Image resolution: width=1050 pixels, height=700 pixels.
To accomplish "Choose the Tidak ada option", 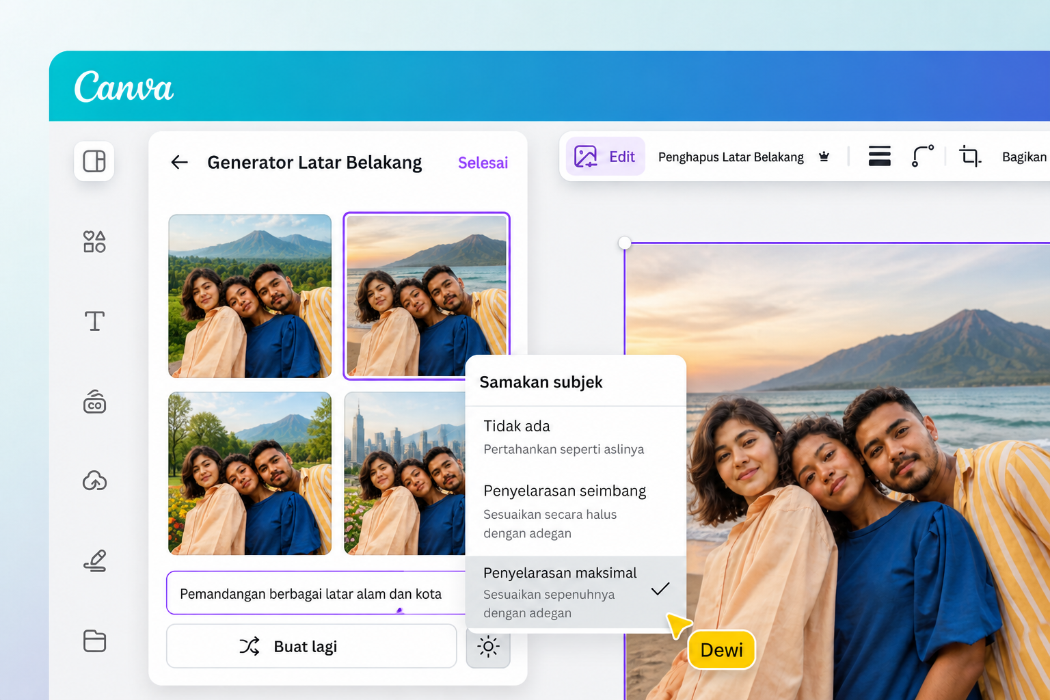I will coord(576,437).
